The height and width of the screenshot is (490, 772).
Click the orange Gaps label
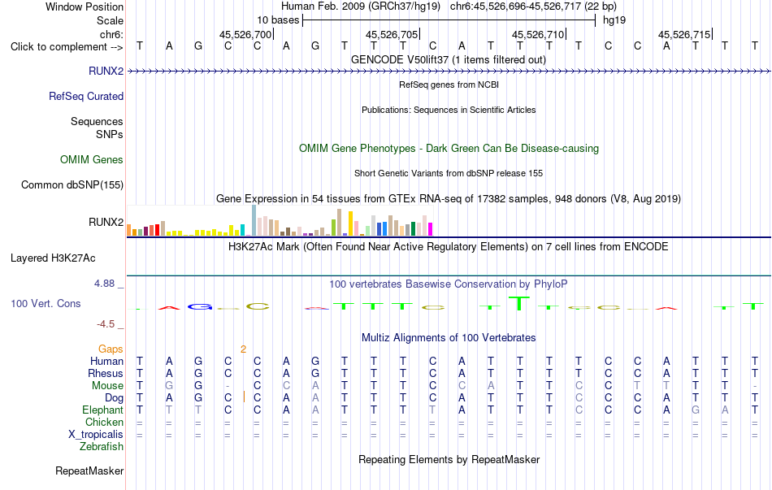coord(111,349)
